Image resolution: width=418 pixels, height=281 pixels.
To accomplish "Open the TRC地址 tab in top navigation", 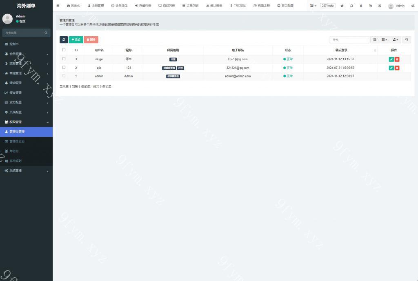I will (238, 6).
